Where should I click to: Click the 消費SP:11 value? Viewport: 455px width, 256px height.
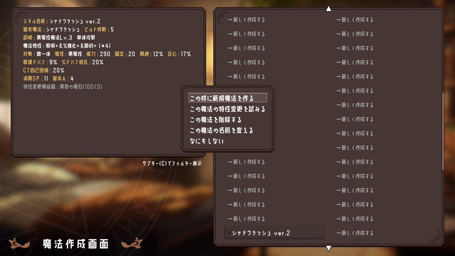click(x=36, y=79)
